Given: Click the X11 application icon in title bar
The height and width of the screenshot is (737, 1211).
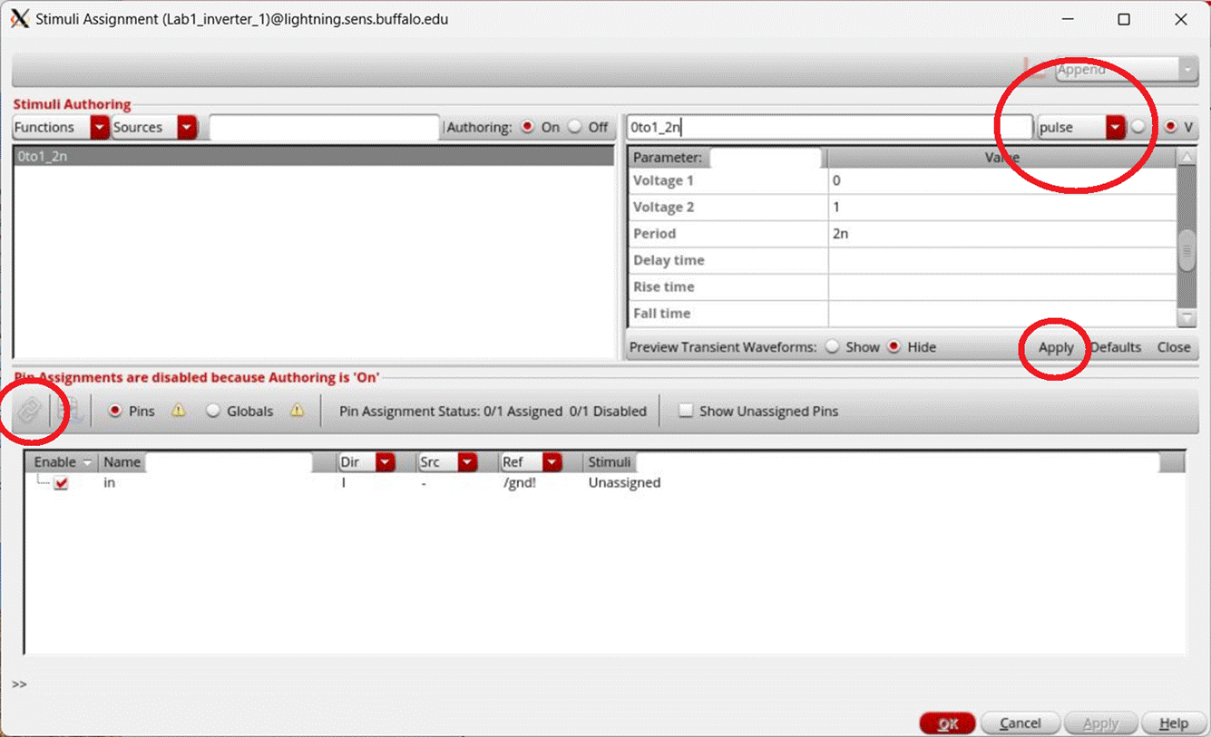Looking at the screenshot, I should [x=19, y=19].
